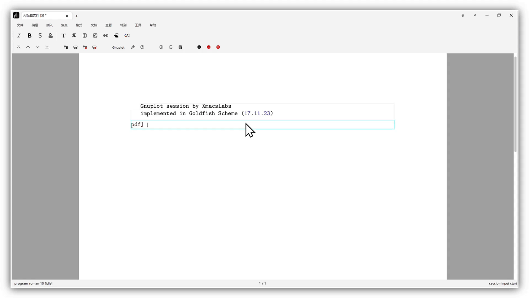Click the session wrench settings icon
529x298 pixels.
pyautogui.click(x=133, y=47)
